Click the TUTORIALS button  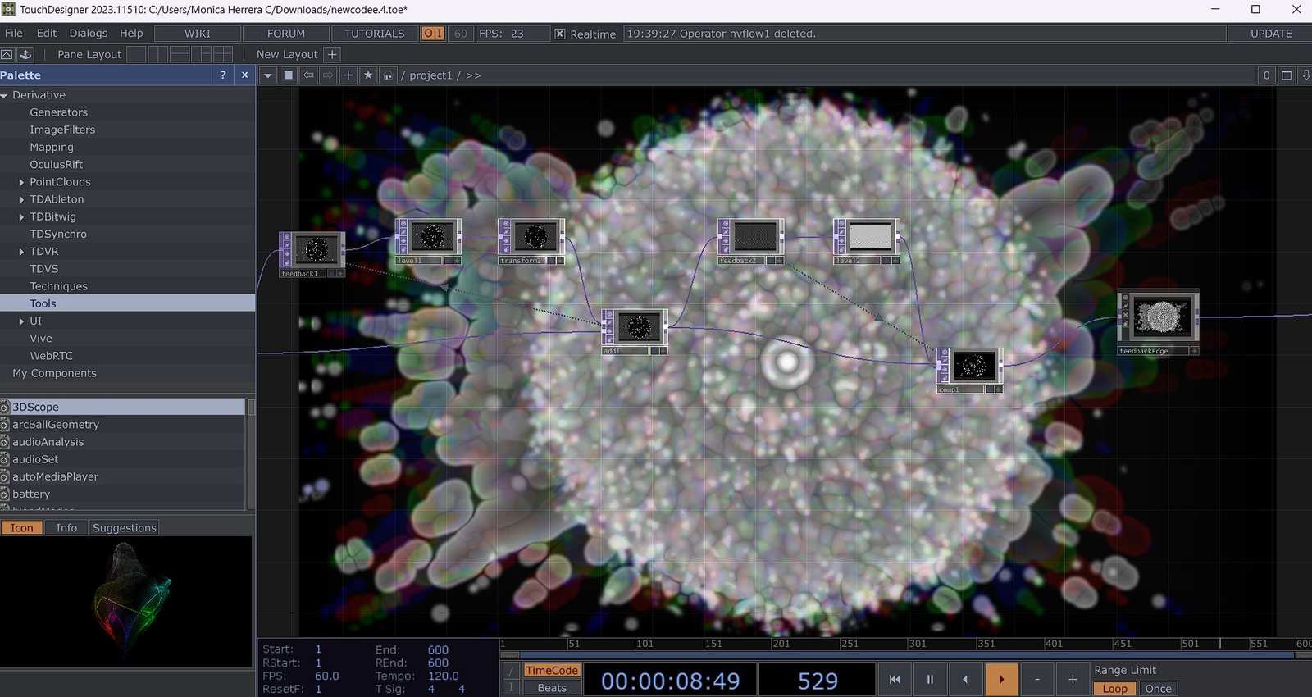pyautogui.click(x=374, y=34)
